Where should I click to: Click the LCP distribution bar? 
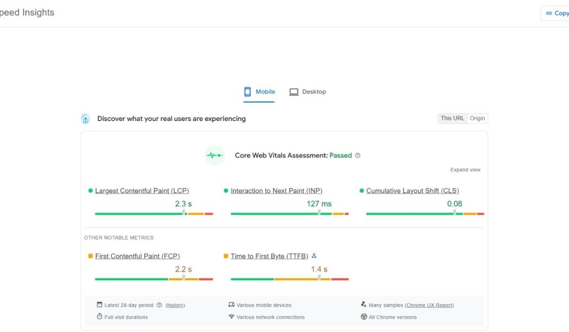pos(154,214)
